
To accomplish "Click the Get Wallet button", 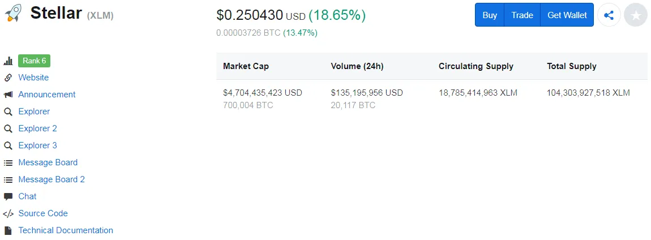I will click(567, 15).
